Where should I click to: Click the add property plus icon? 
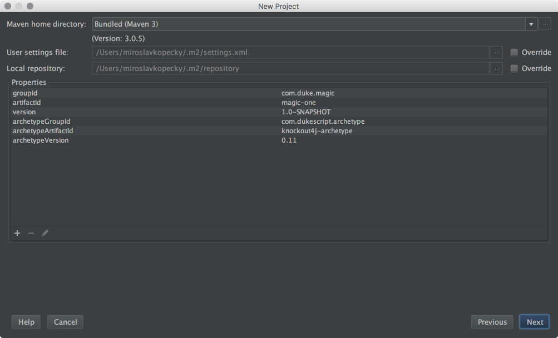(x=17, y=233)
